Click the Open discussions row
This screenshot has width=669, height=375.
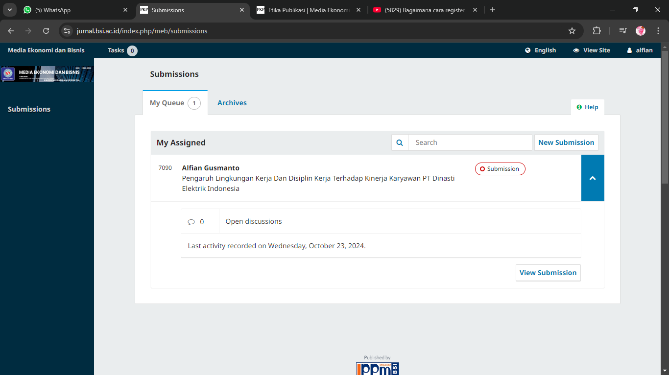(x=381, y=221)
